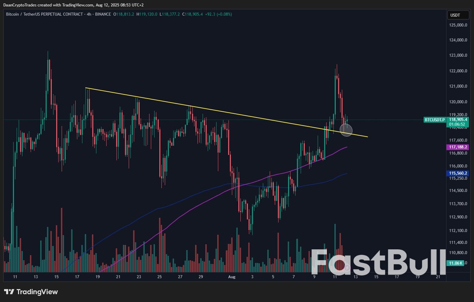This screenshot has width=474, height=302.
Task: Select the magenta moving average label 117,188.2
Action: [458, 147]
